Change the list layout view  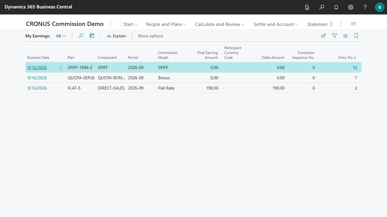point(345,36)
